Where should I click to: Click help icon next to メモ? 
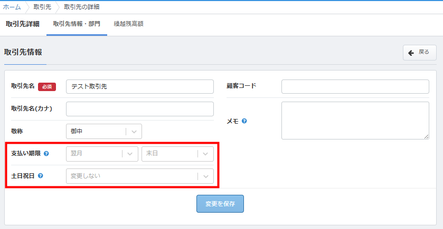click(x=244, y=121)
